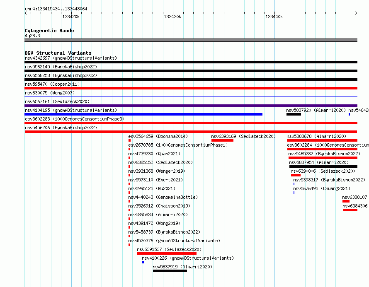
Task: Click red bar under nsv6393169 (Sedlazeck2020)
Action: point(222,140)
